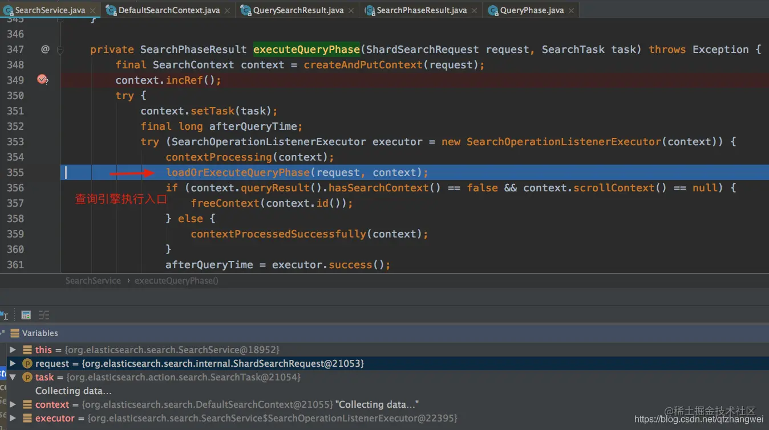Click the evaluate expression calculator icon

[x=26, y=315]
